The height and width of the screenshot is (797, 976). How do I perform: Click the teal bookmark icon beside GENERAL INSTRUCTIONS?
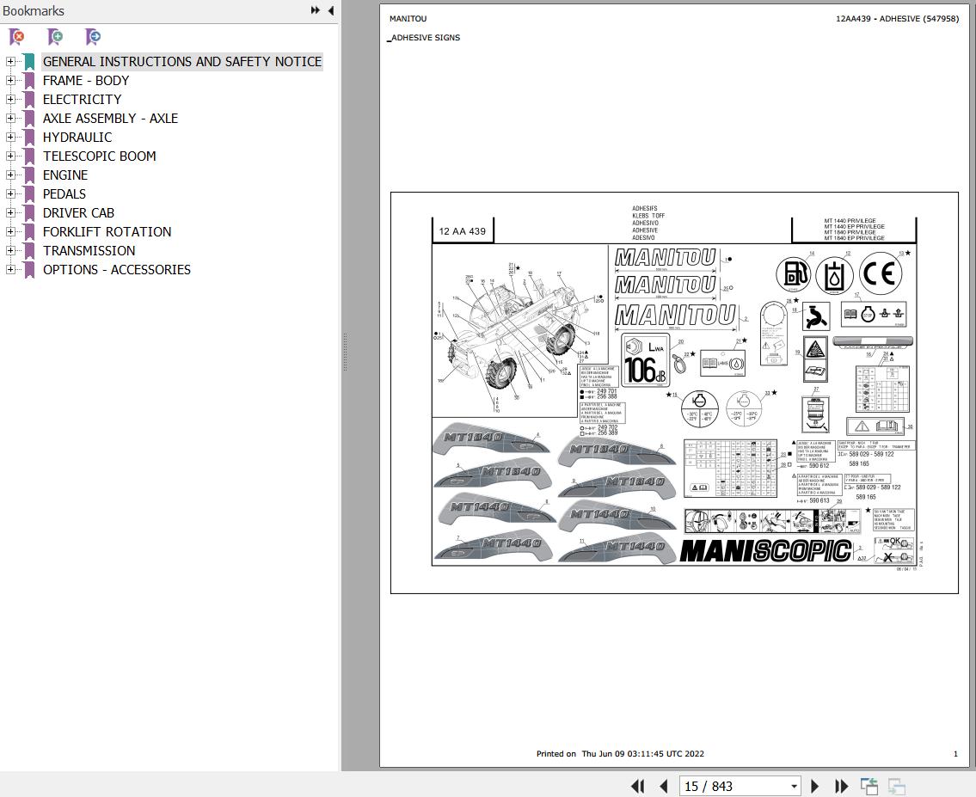29,62
